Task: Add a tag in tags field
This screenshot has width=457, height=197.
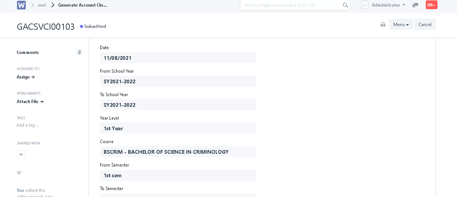Action: point(28,125)
